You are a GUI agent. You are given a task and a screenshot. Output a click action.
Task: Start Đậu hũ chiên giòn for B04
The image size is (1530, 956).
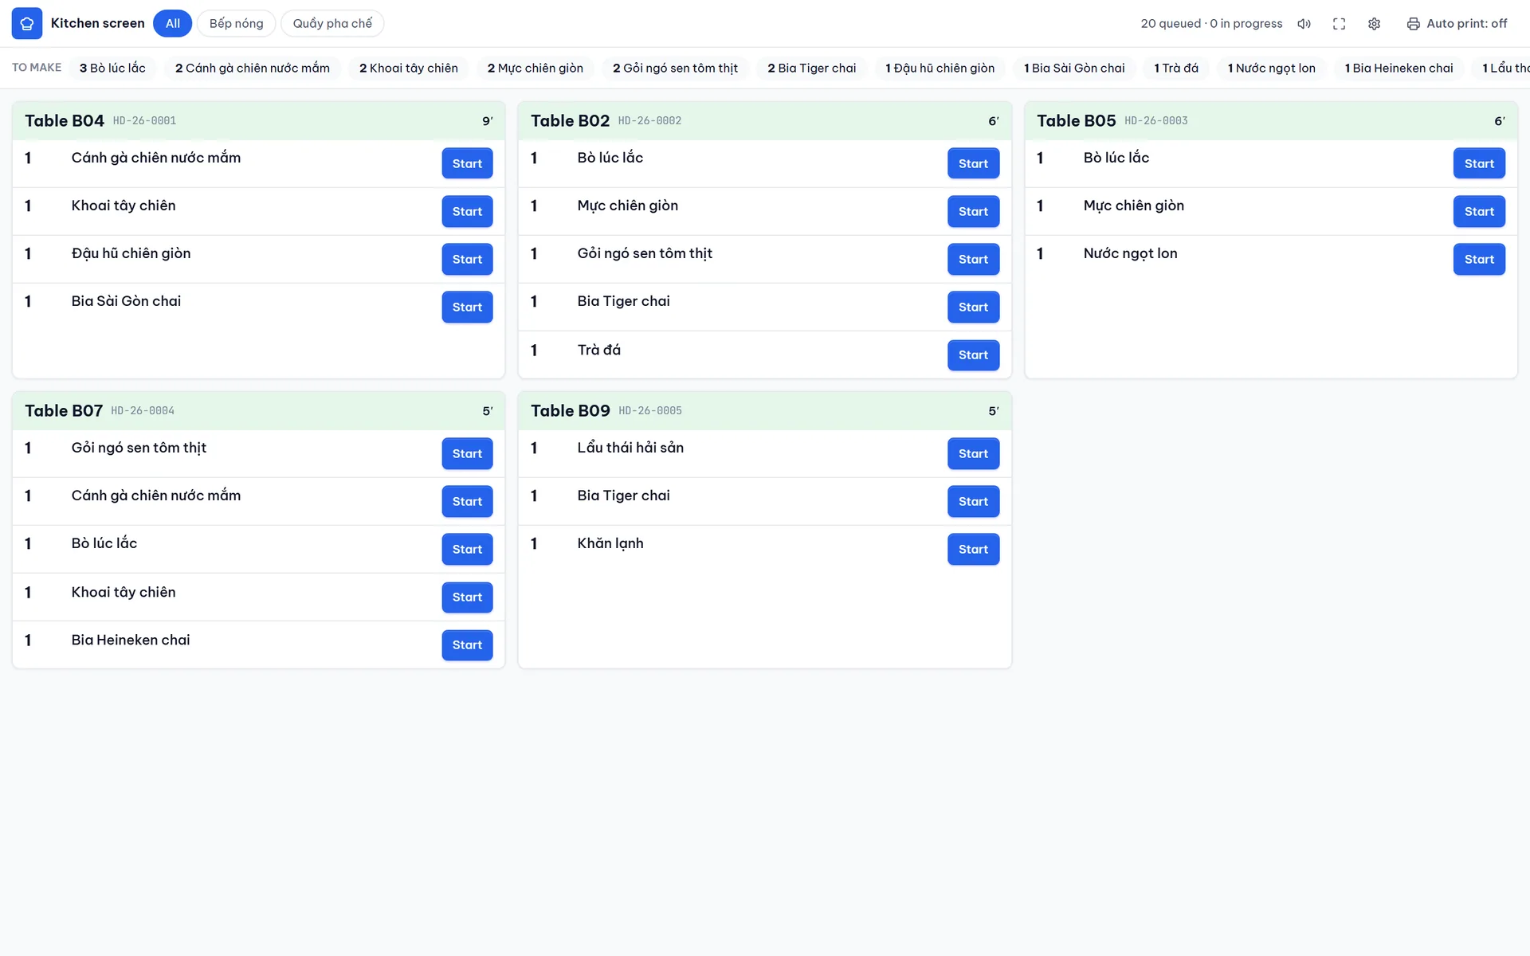point(467,259)
